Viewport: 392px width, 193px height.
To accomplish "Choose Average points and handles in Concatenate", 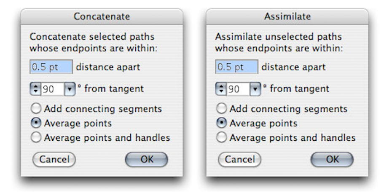I will [x=36, y=137].
